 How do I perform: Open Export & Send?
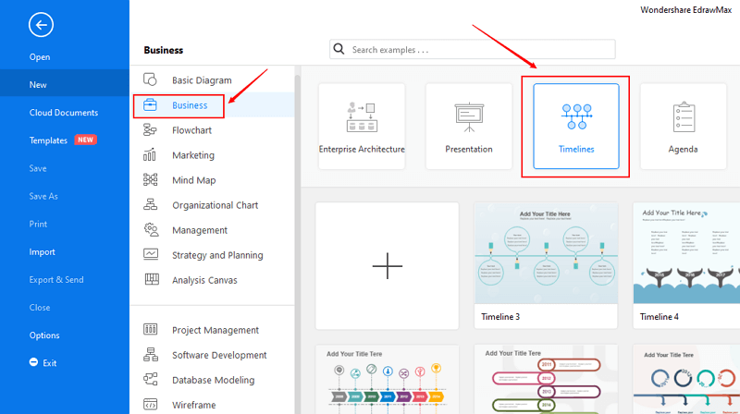56,280
